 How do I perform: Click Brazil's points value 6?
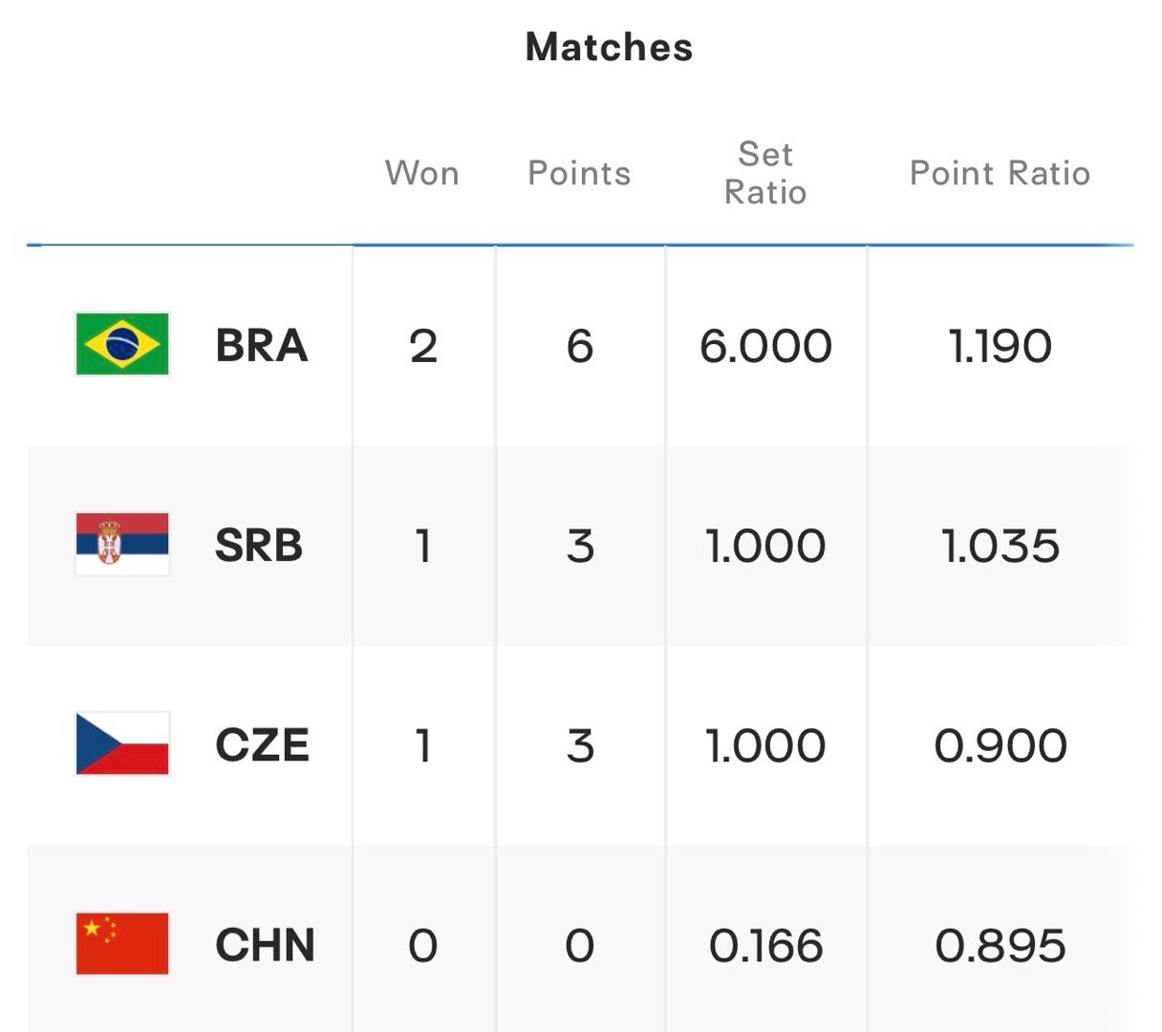click(579, 346)
